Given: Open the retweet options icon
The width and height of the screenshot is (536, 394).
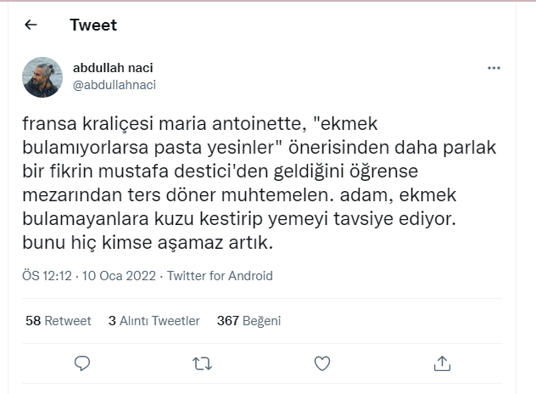Looking at the screenshot, I should pyautogui.click(x=202, y=363).
